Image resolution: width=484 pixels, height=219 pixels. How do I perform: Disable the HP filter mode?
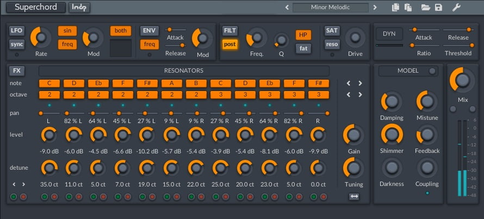(303, 35)
